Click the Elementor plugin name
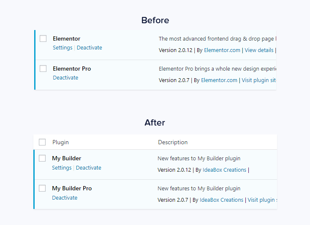 [66, 38]
